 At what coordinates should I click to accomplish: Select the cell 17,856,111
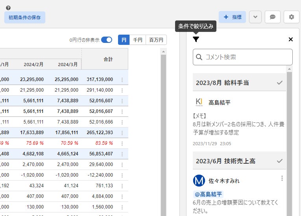coord(66,133)
